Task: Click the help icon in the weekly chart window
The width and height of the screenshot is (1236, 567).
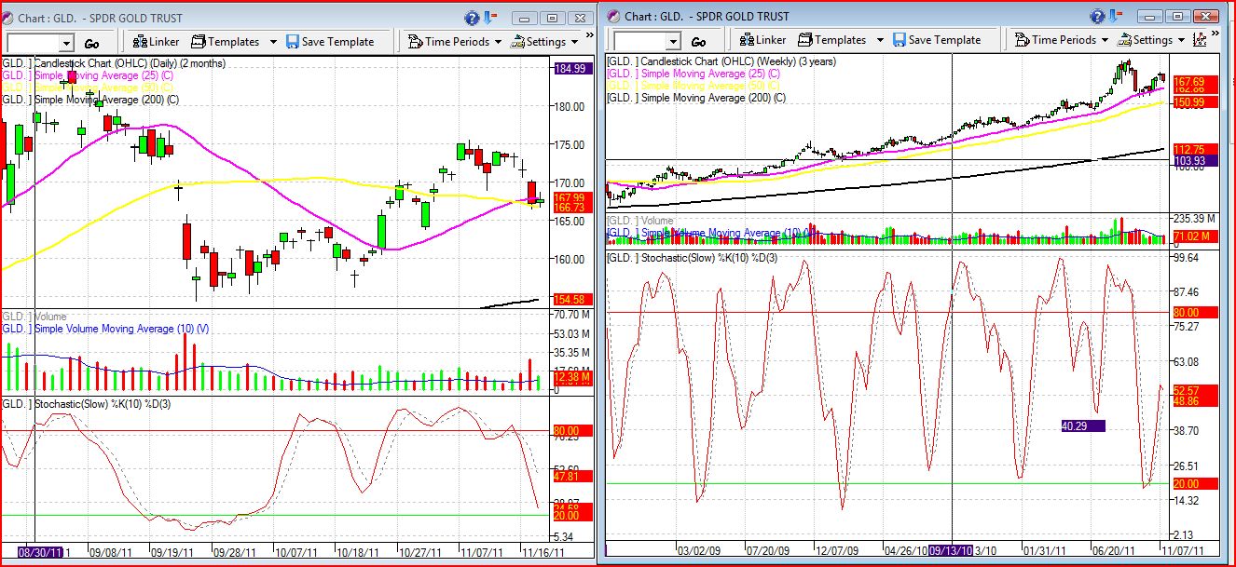Action: tap(1099, 16)
